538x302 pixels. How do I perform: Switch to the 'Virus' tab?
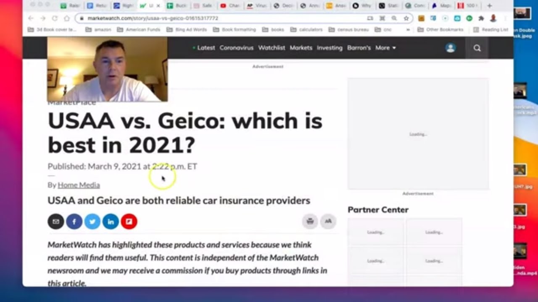257,6
